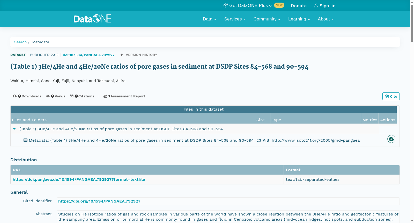Click the Downloads label

click(x=31, y=96)
